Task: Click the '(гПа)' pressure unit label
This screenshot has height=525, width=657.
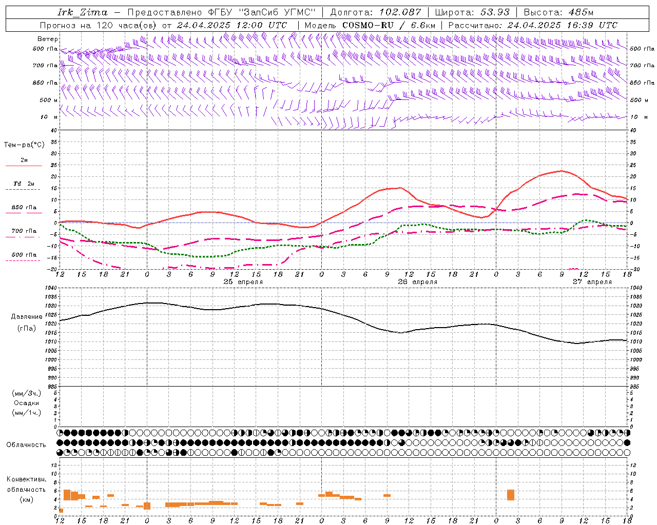Action: click(27, 328)
